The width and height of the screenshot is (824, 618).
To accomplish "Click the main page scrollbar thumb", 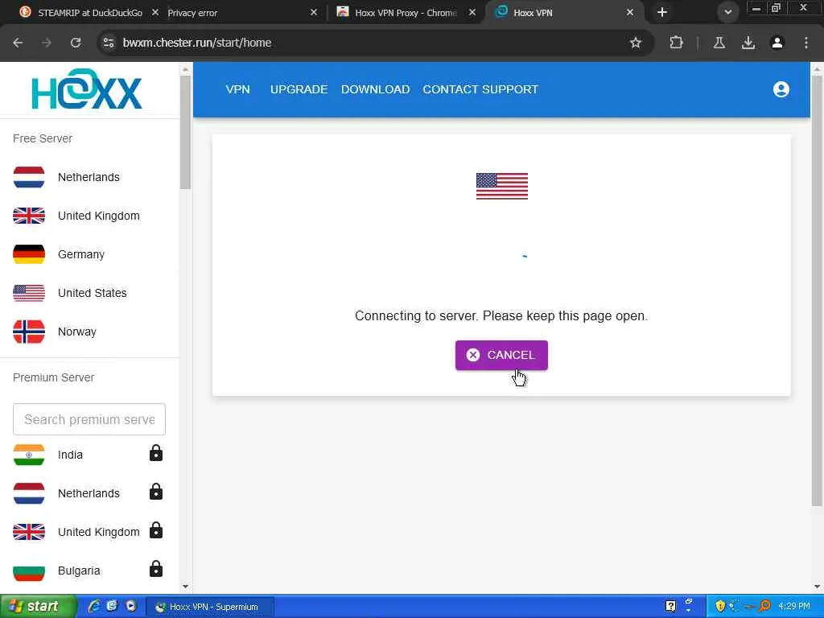I will pyautogui.click(x=817, y=290).
